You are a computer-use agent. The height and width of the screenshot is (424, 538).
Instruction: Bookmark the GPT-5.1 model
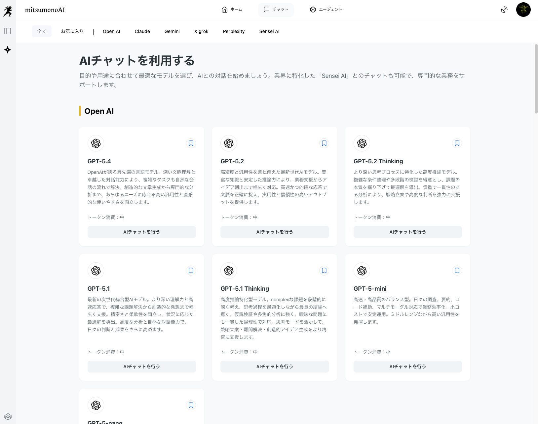191,271
